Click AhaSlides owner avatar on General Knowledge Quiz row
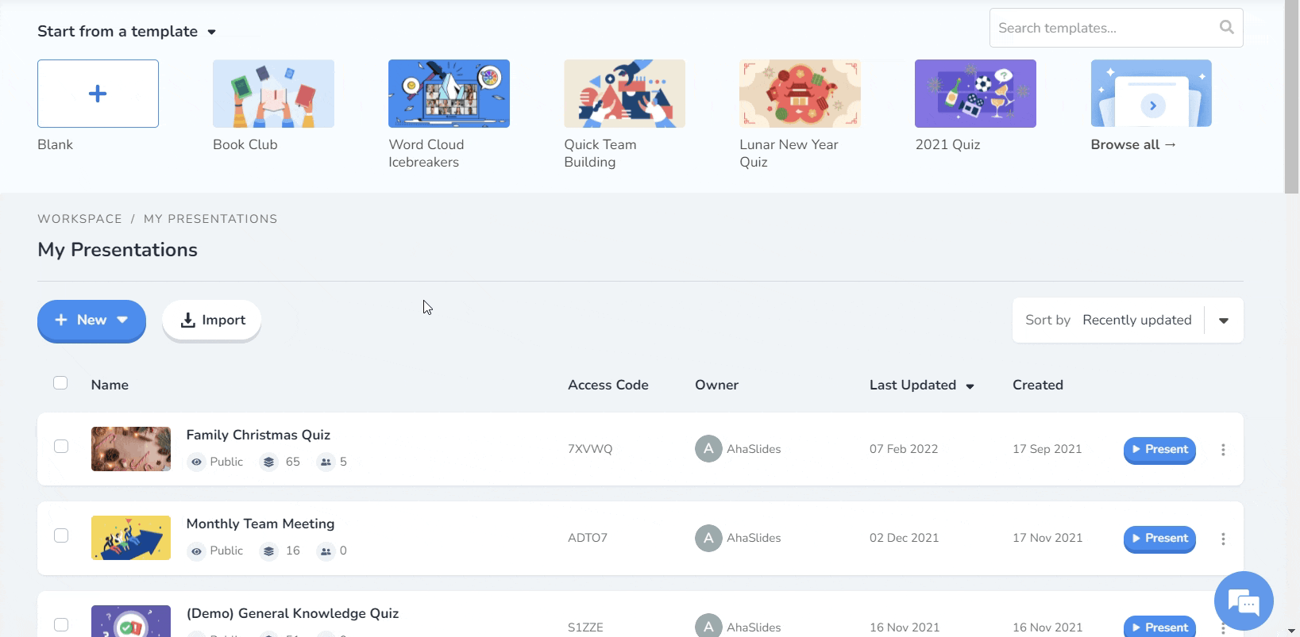This screenshot has width=1300, height=637. [x=708, y=626]
